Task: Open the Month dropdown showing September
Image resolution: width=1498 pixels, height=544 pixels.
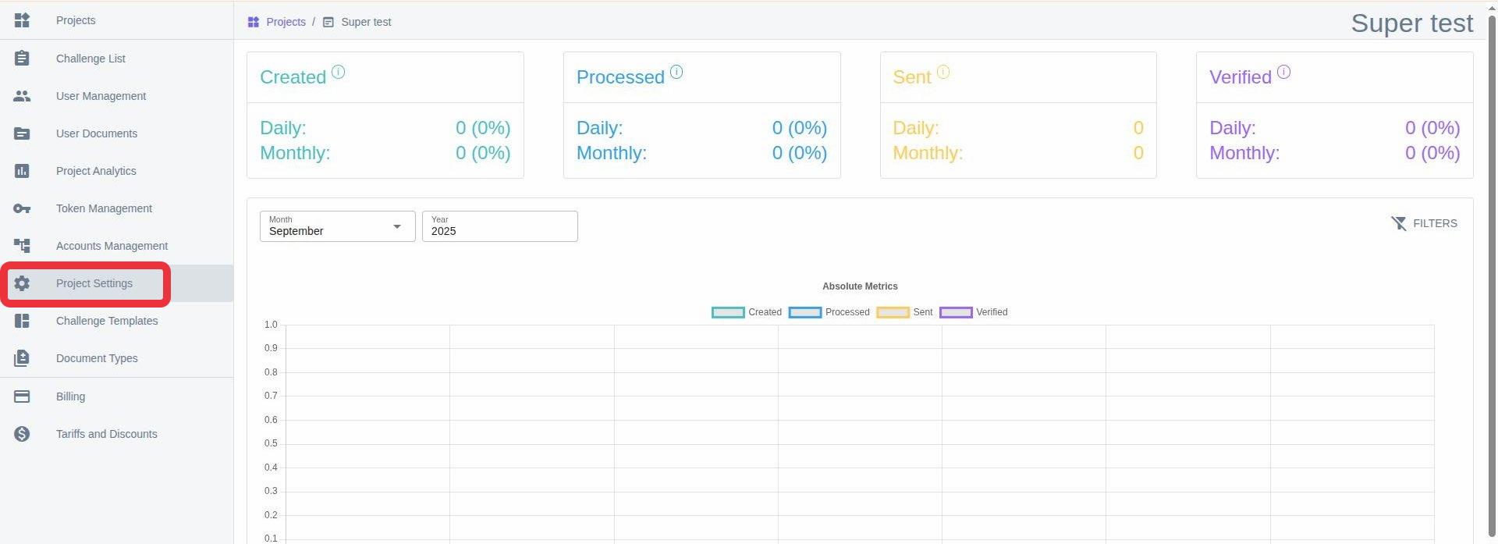Action: click(x=337, y=226)
